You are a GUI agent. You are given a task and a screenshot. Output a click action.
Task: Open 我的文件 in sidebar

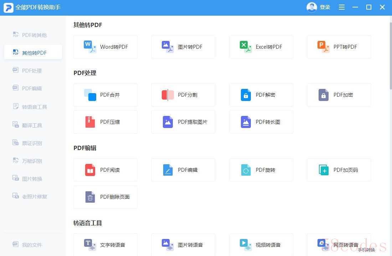(x=33, y=245)
